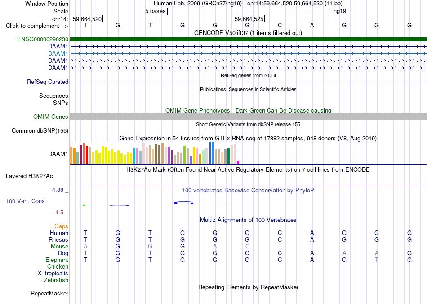Click 'Short Genetic Variants from dbSNP release 155' title
The height and width of the screenshot is (304, 427).
click(x=248, y=125)
